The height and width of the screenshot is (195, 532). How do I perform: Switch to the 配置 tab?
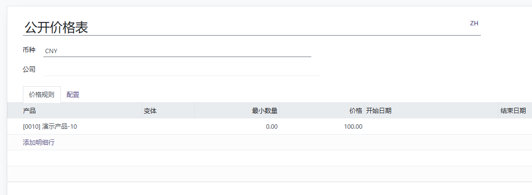73,95
